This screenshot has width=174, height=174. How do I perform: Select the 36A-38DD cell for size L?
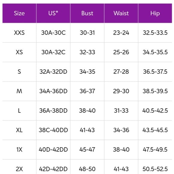[x=53, y=111]
